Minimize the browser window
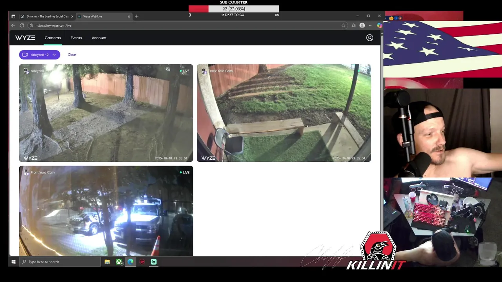This screenshot has width=502, height=282. (357, 16)
